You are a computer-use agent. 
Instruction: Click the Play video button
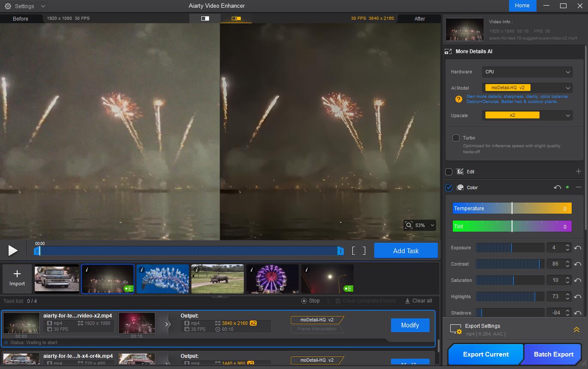click(13, 251)
